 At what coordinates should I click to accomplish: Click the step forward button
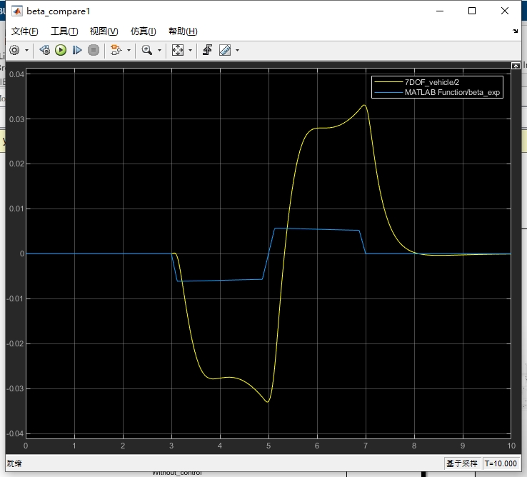(77, 51)
